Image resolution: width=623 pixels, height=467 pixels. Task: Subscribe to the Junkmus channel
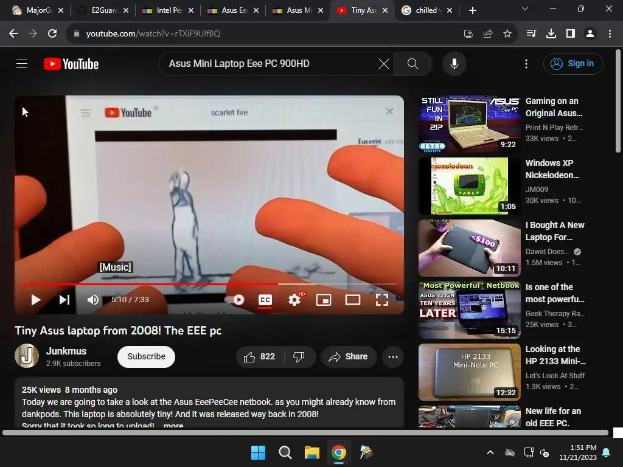[146, 356]
